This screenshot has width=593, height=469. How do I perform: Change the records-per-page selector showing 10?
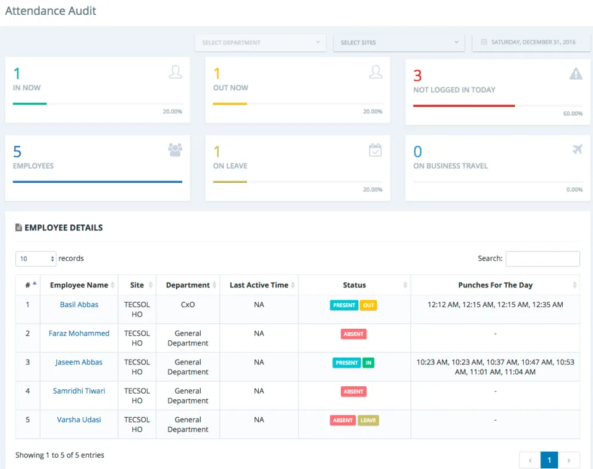[x=36, y=259]
